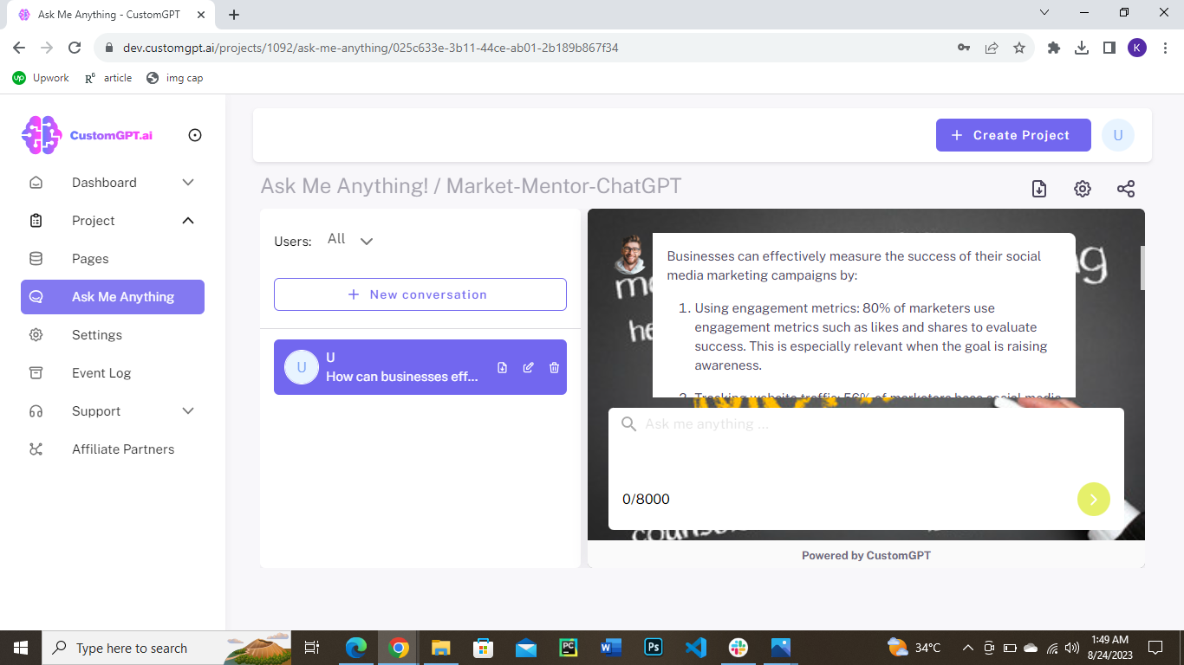Open Event Log in the sidebar
The image size is (1184, 665).
(101, 373)
